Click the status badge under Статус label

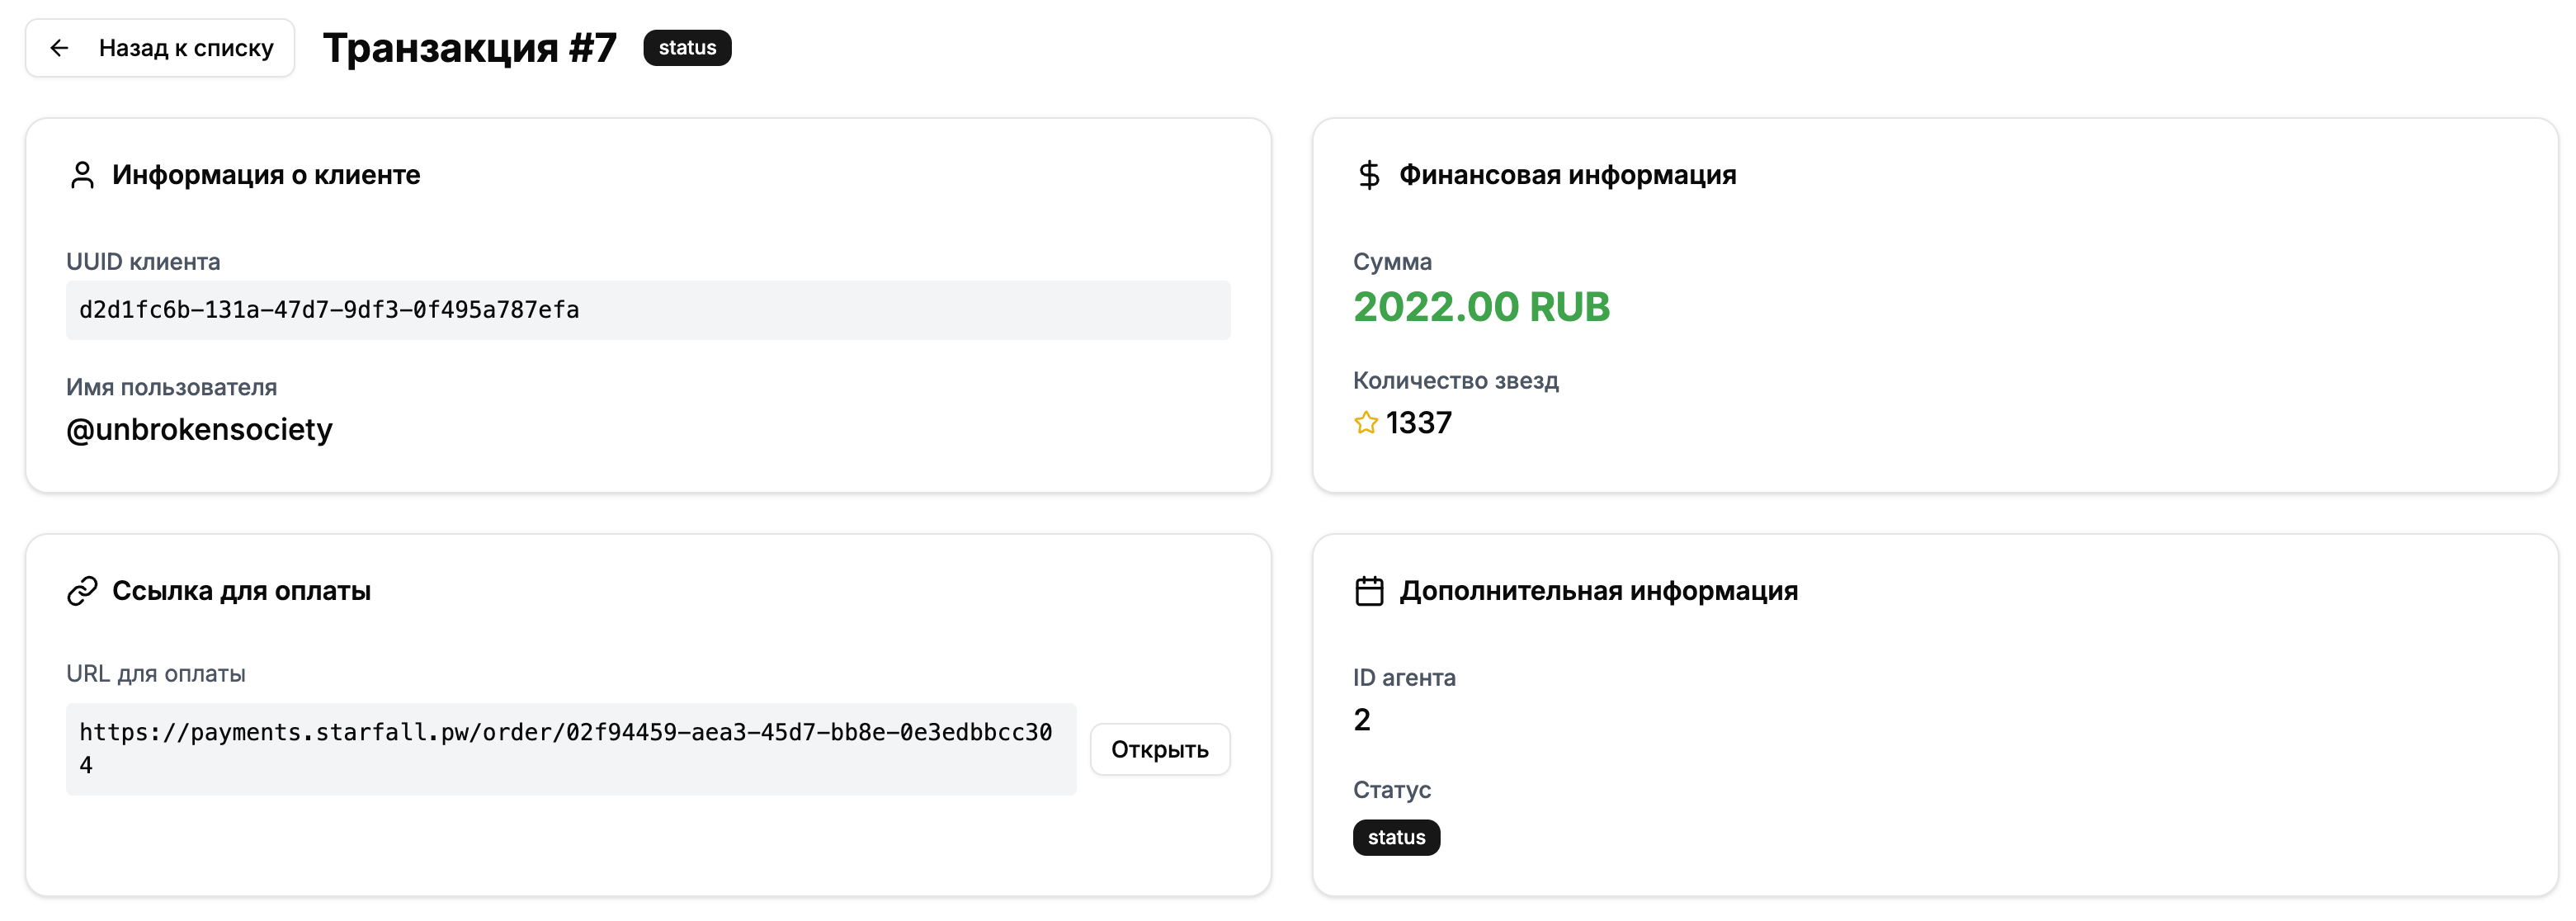1396,837
